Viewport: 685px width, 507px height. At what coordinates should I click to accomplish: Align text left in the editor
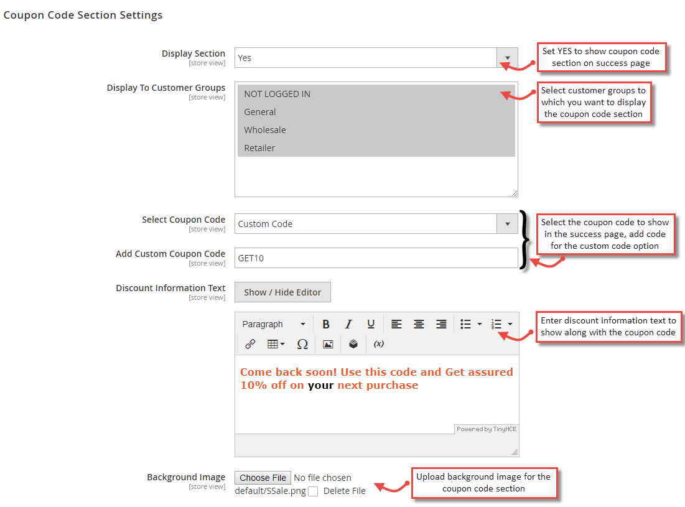pyautogui.click(x=396, y=324)
